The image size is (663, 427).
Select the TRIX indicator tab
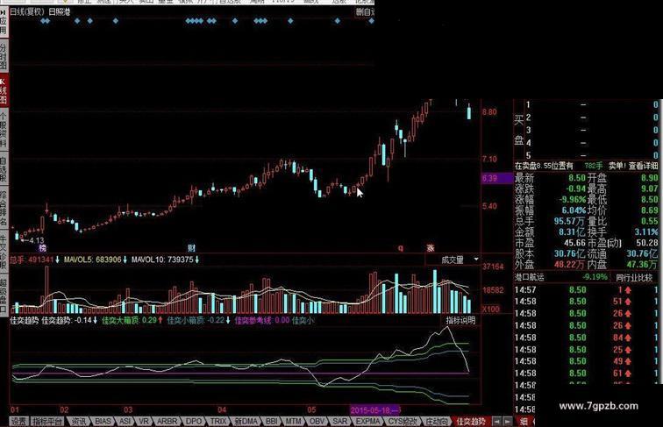(x=218, y=422)
